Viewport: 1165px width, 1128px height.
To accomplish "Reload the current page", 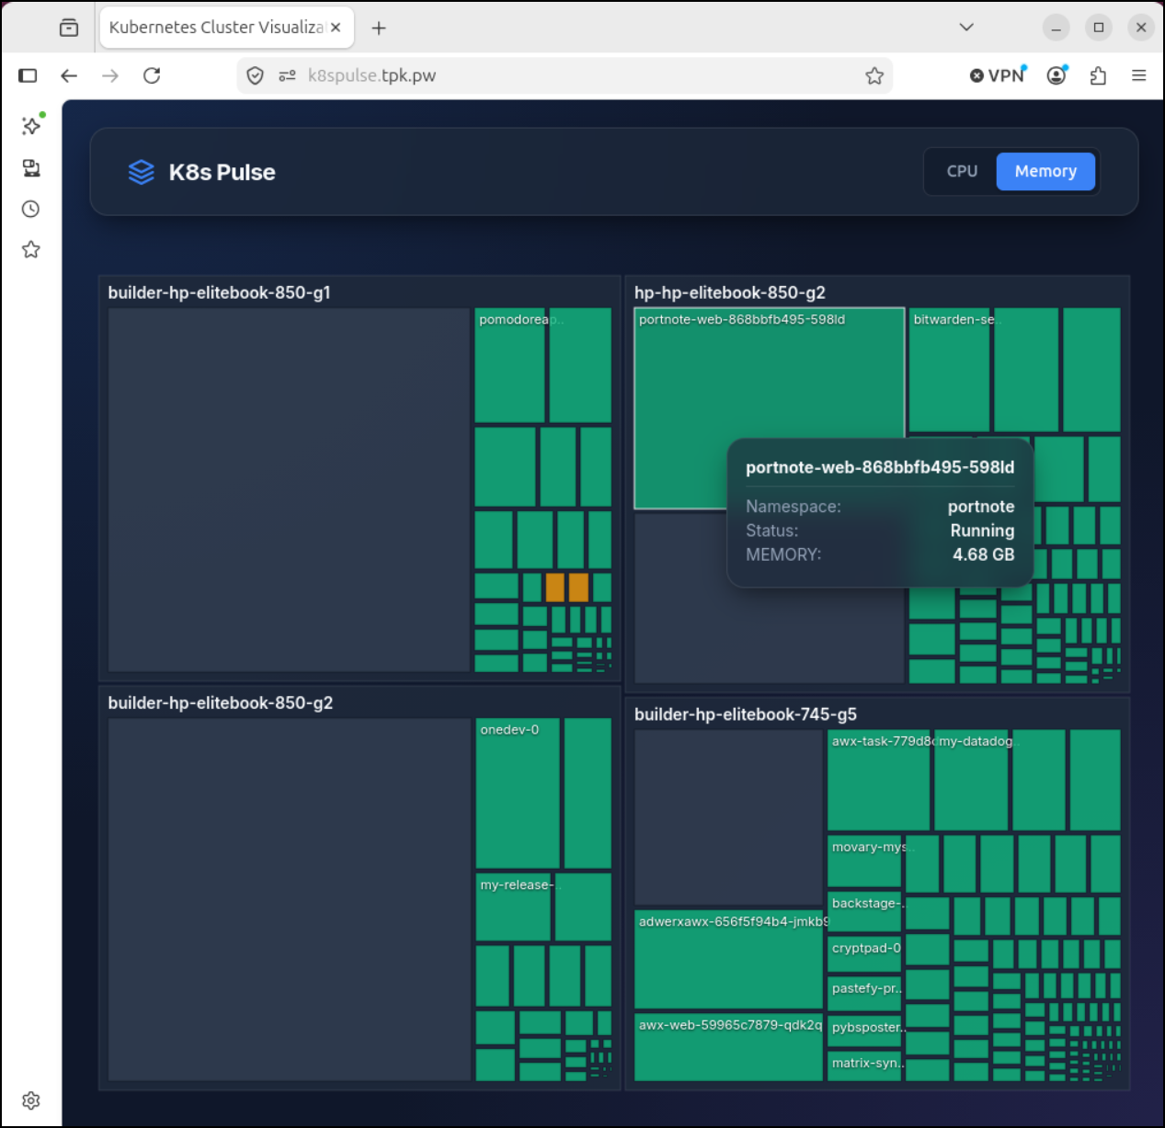I will 152,75.
